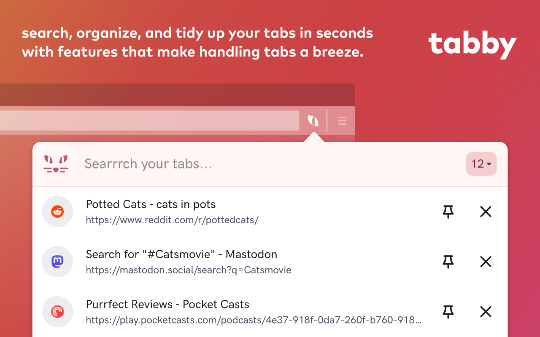
Task: Close the Purrfect Reviews tab
Action: 486,312
